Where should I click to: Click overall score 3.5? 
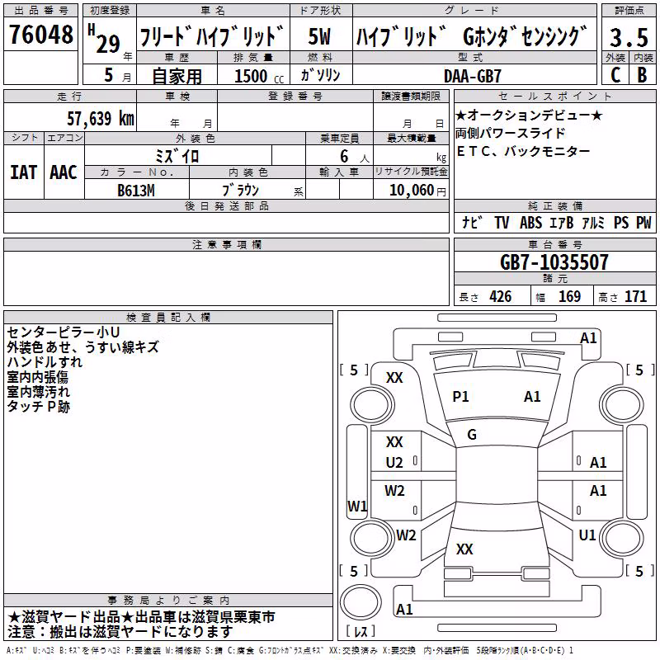point(629,37)
